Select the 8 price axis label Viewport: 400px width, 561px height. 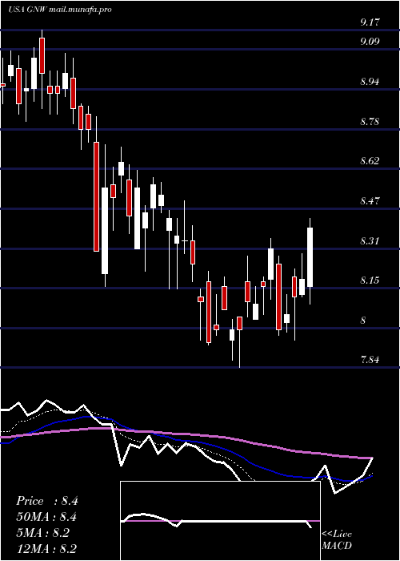363,321
